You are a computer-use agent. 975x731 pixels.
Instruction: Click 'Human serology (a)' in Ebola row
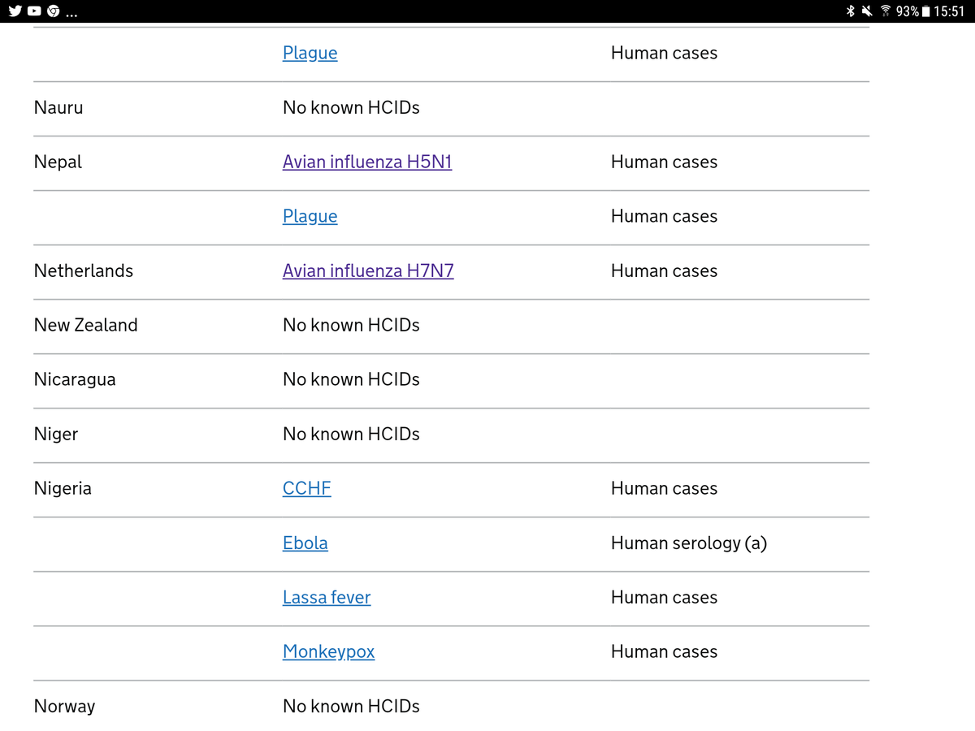[689, 543]
